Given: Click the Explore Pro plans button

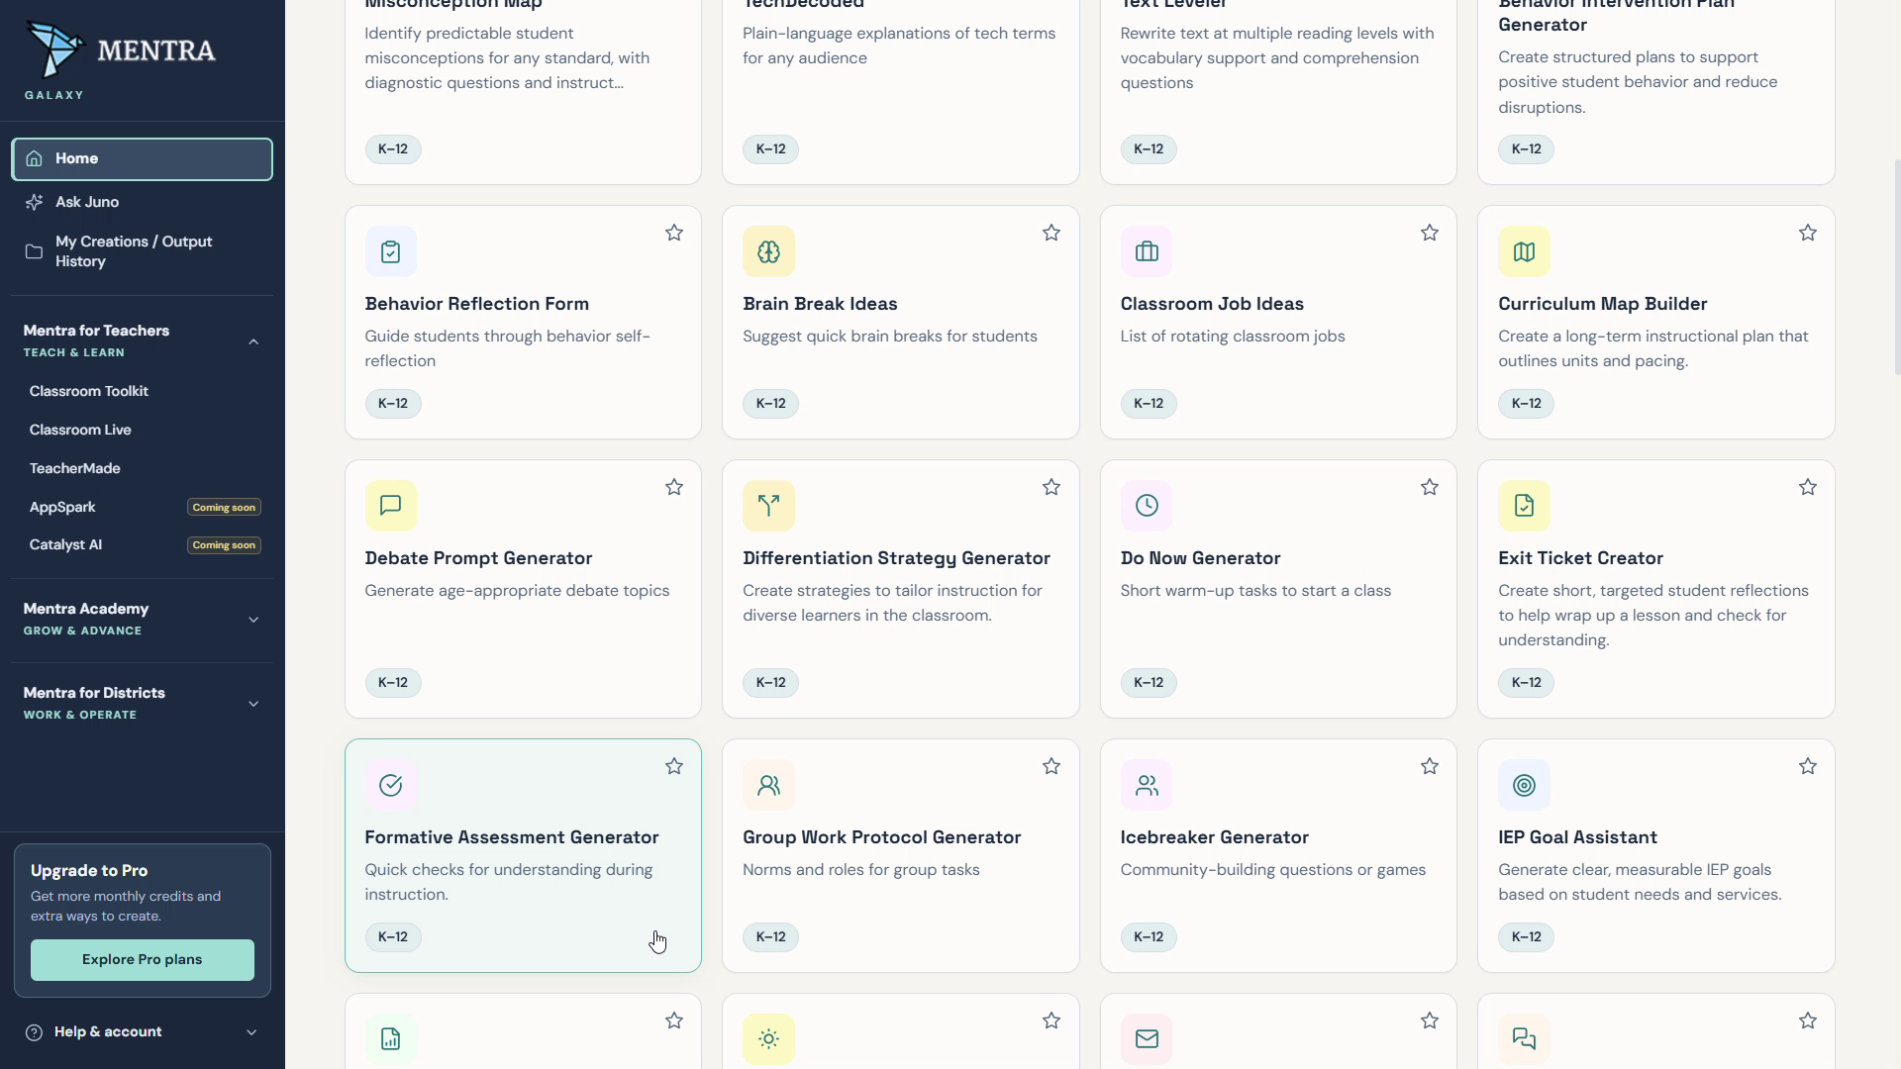Looking at the screenshot, I should click(x=143, y=960).
